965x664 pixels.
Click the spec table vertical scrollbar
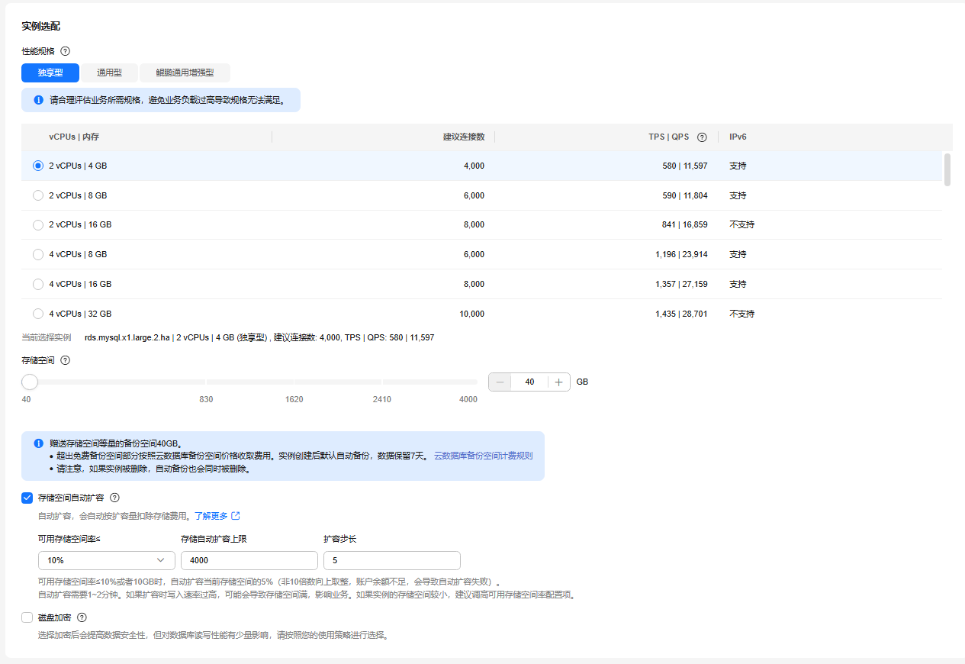(x=947, y=169)
